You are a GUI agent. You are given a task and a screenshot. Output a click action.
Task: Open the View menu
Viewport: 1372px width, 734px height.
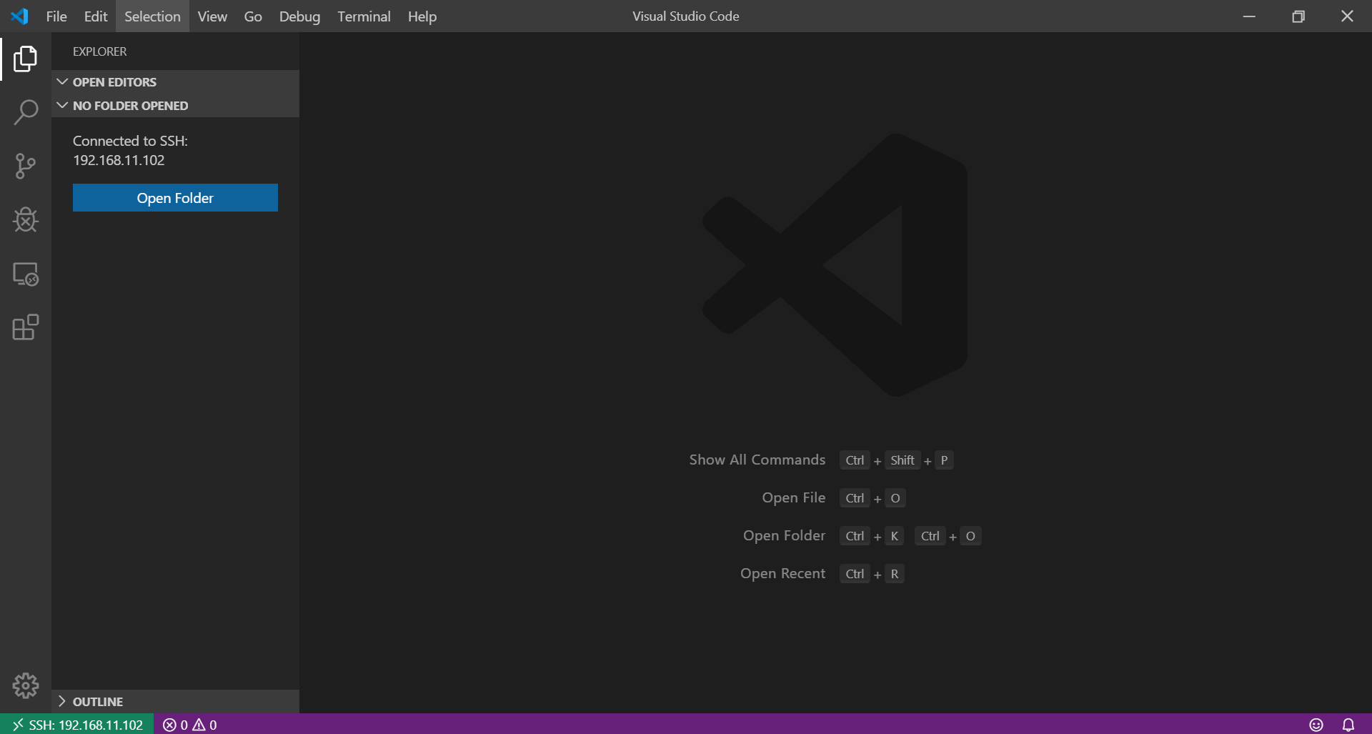tap(212, 16)
